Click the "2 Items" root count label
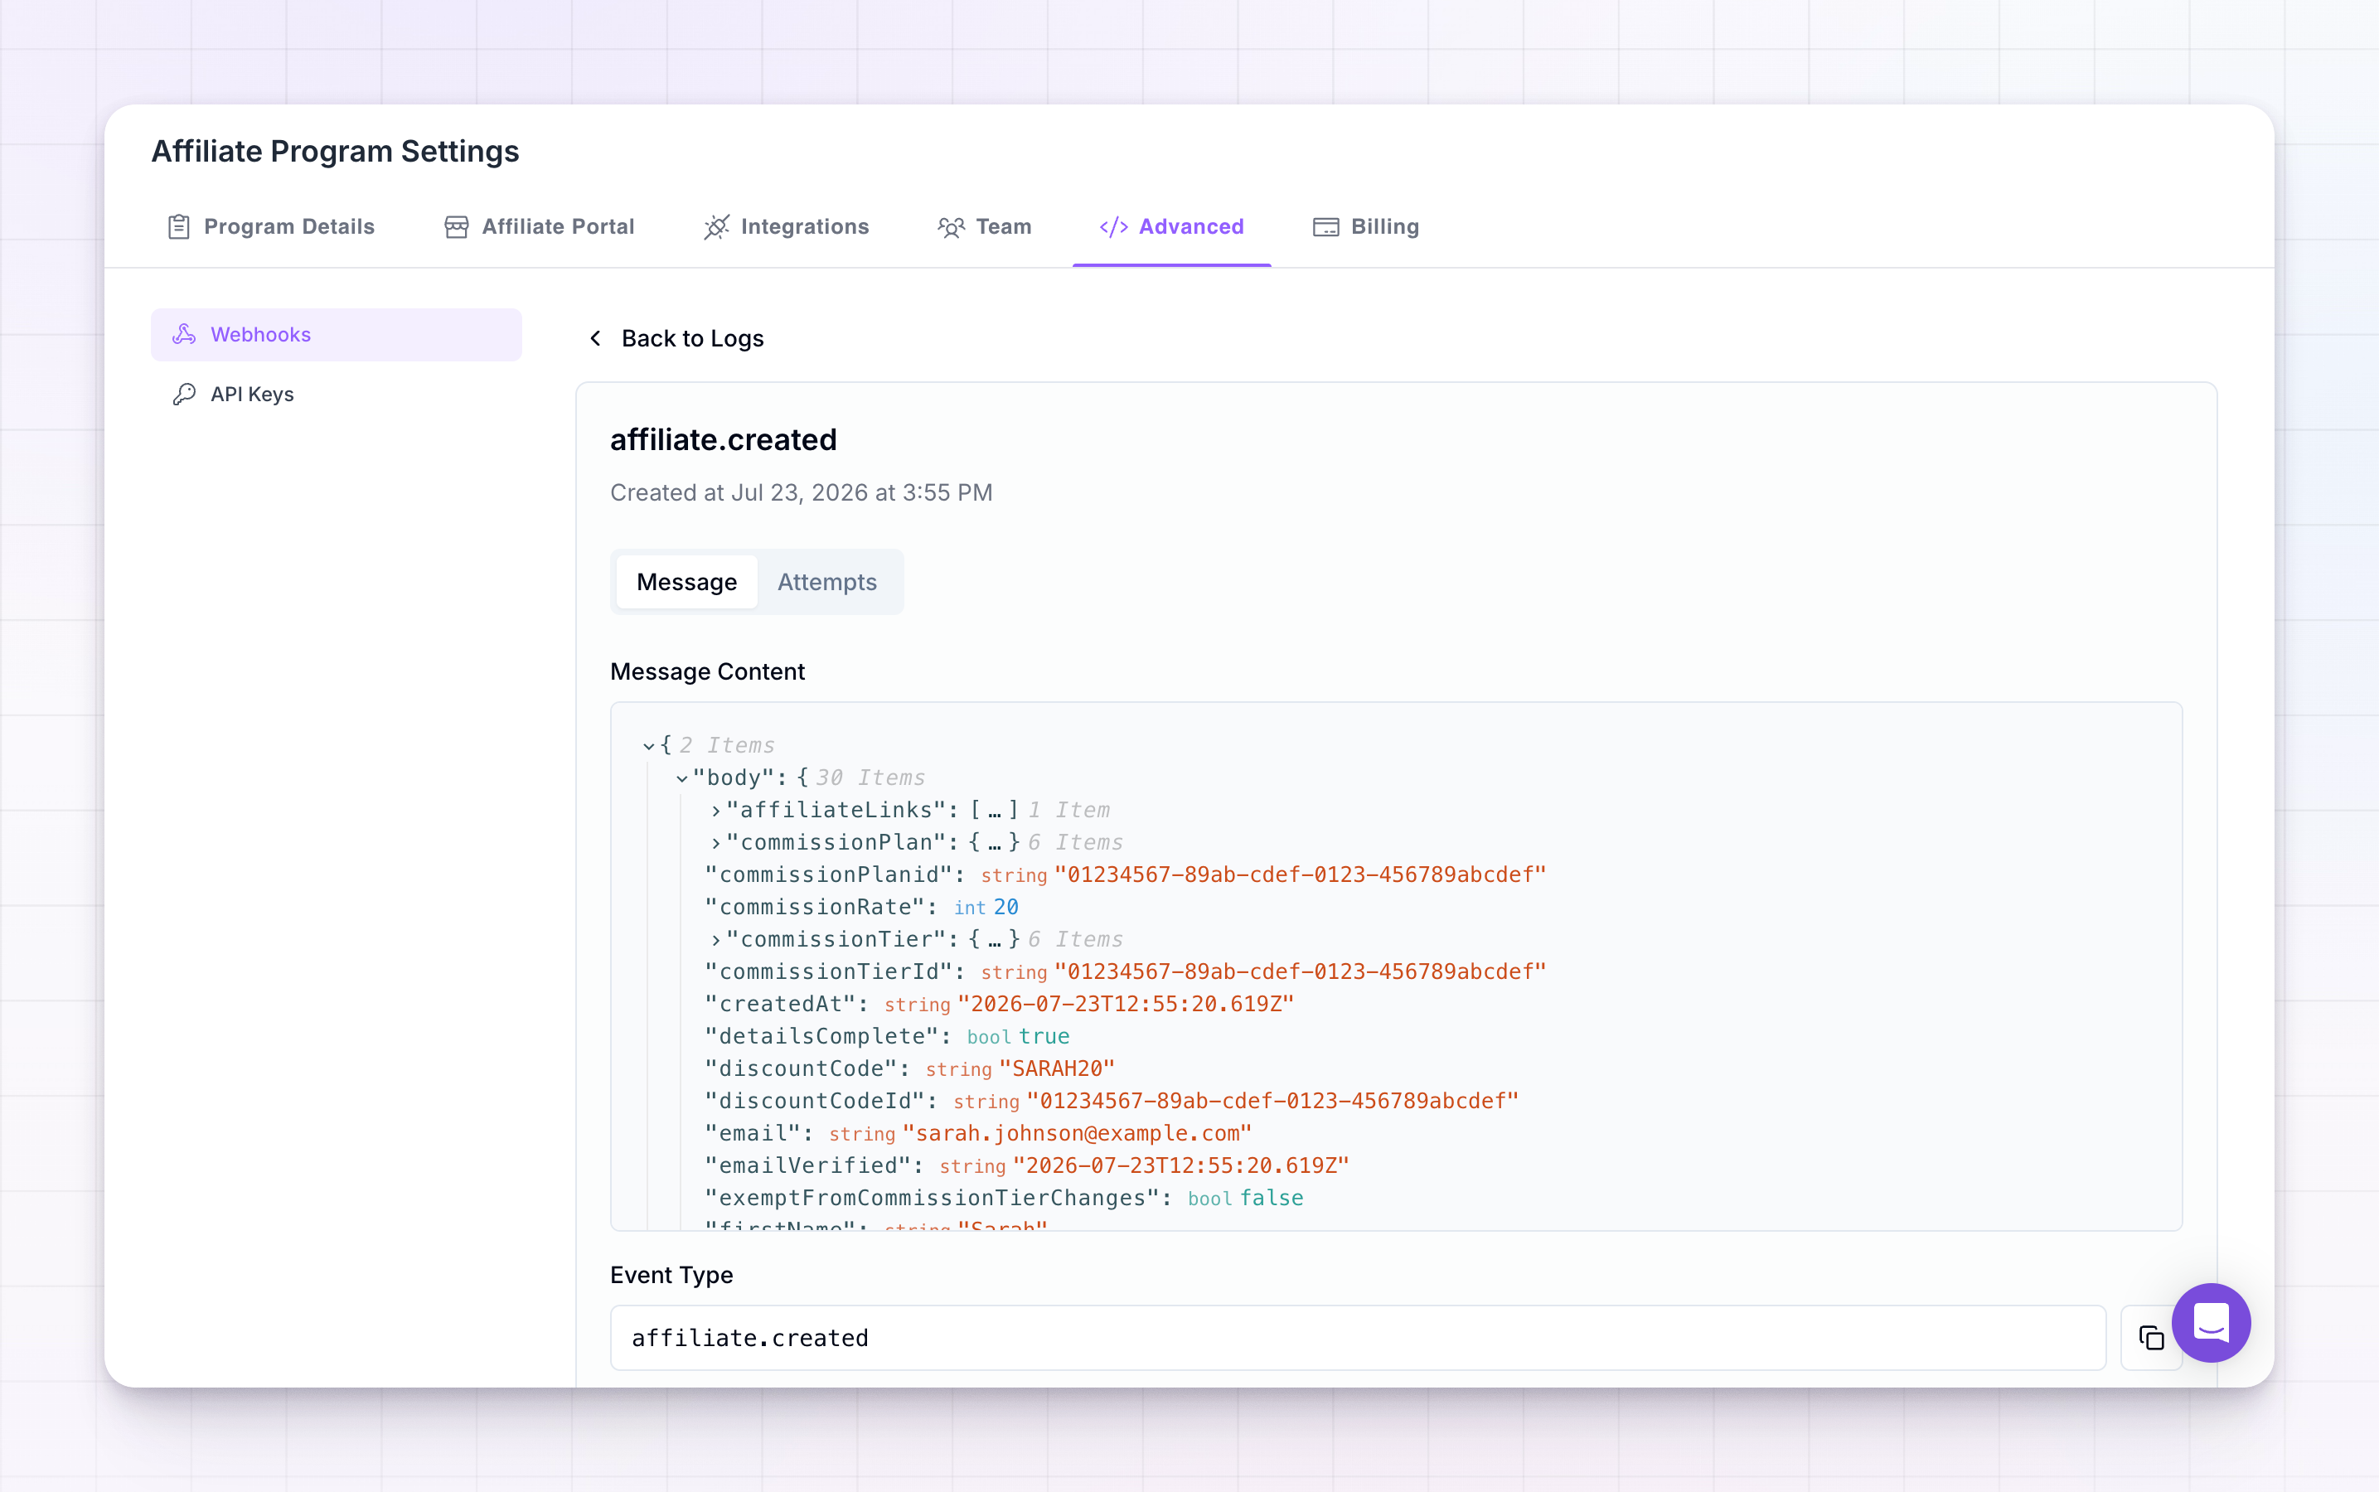 (726, 746)
